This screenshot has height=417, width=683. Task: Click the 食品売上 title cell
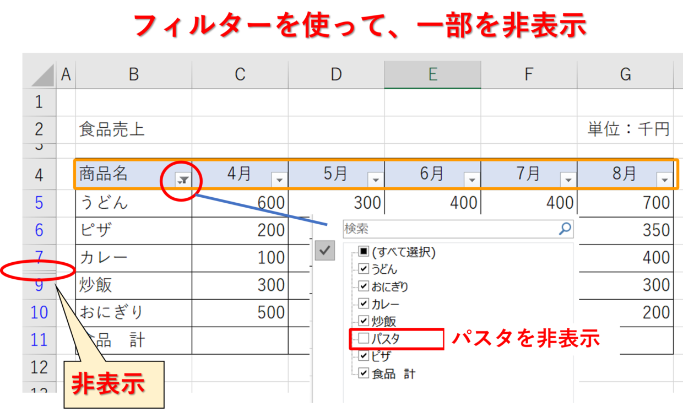(x=112, y=130)
